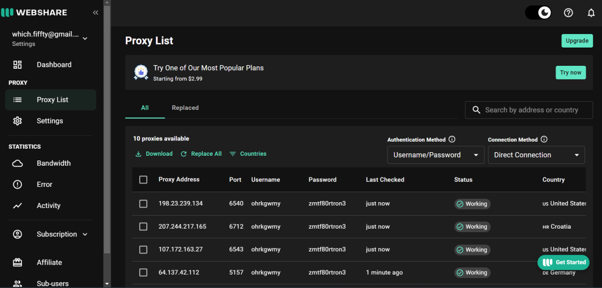This screenshot has width=602, height=288.
Task: Open the Error statistics icon
Action: [x=18, y=185]
